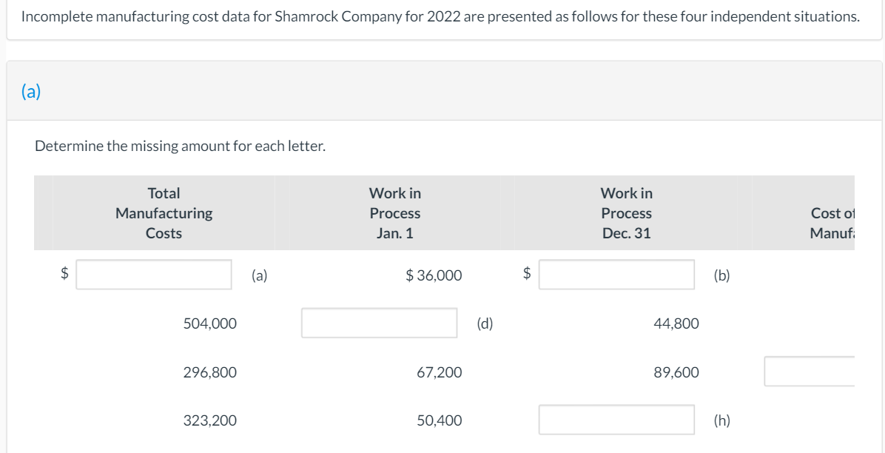This screenshot has width=885, height=453.
Task: Click the Total Manufacturing Costs column header
Action: 164,213
